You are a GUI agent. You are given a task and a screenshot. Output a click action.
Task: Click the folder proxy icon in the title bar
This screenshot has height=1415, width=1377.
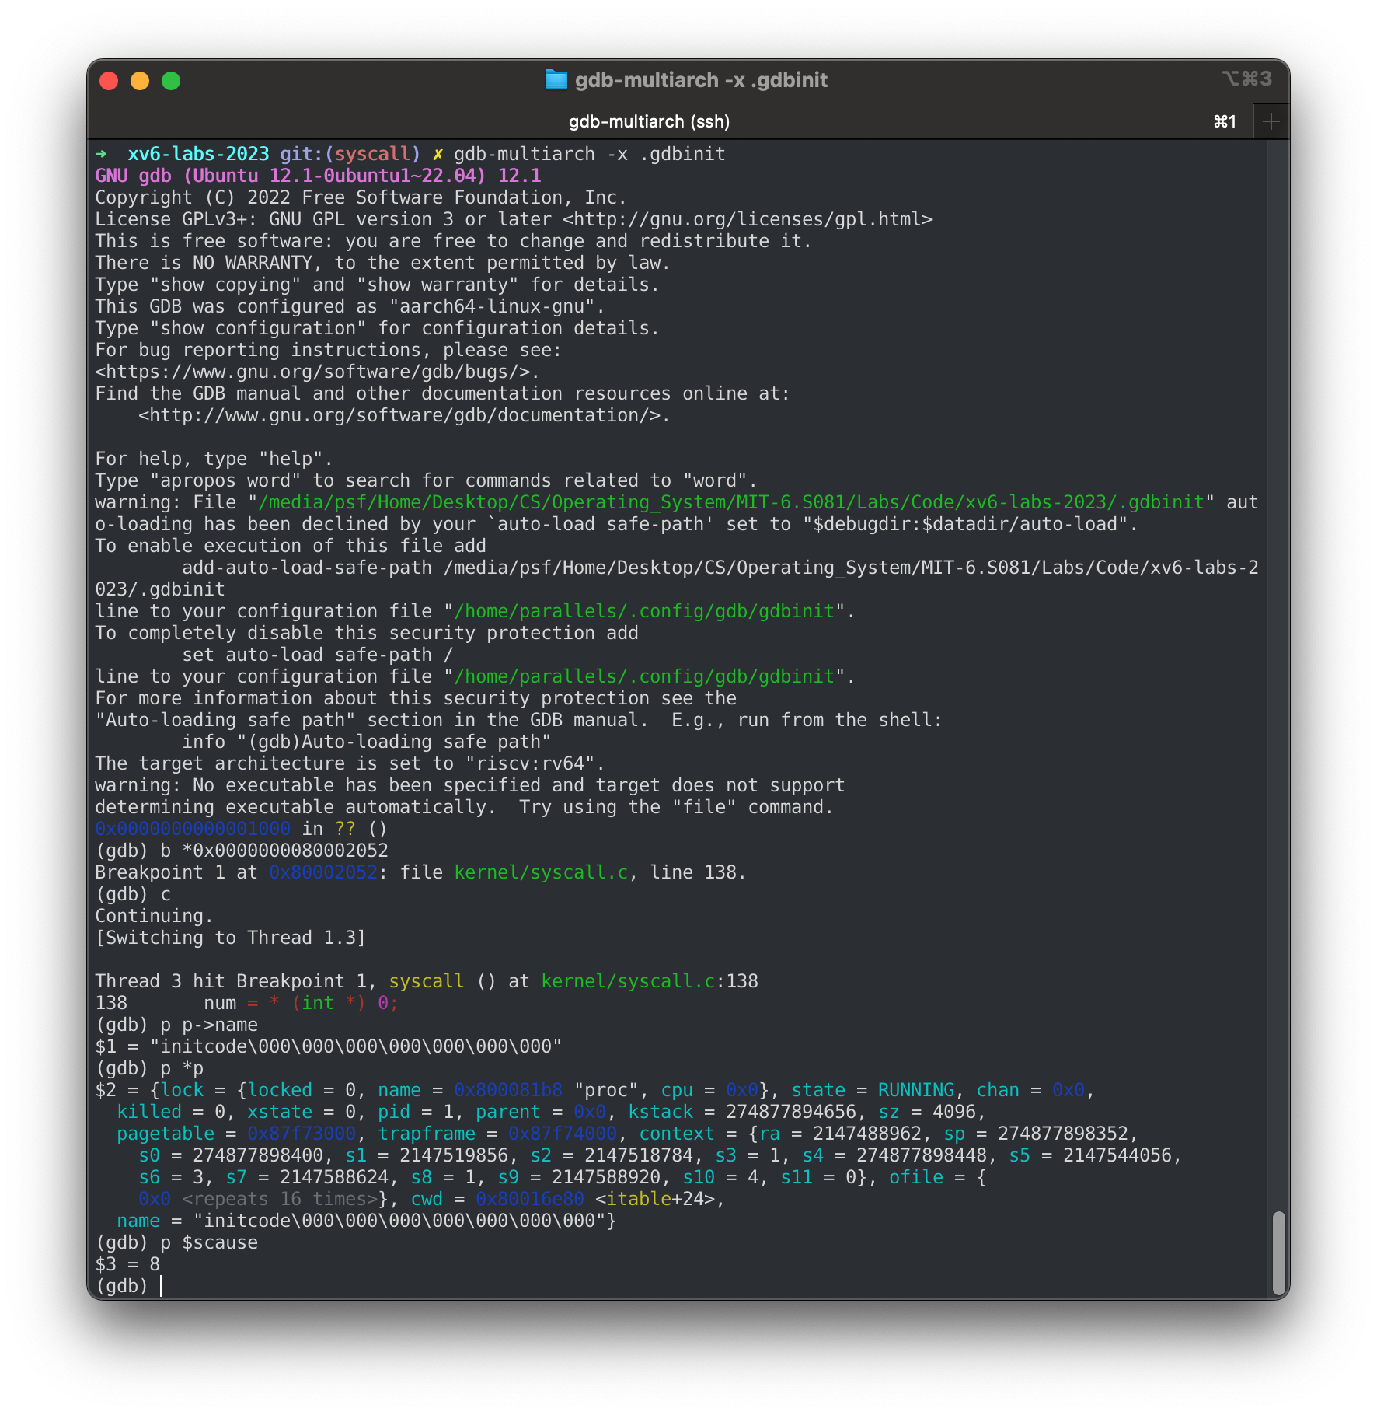pos(556,79)
